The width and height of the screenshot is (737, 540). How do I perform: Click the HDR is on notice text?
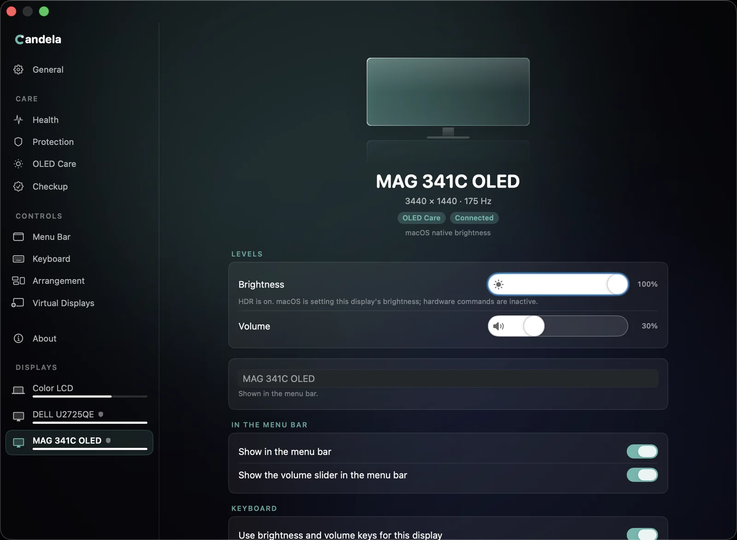click(388, 302)
